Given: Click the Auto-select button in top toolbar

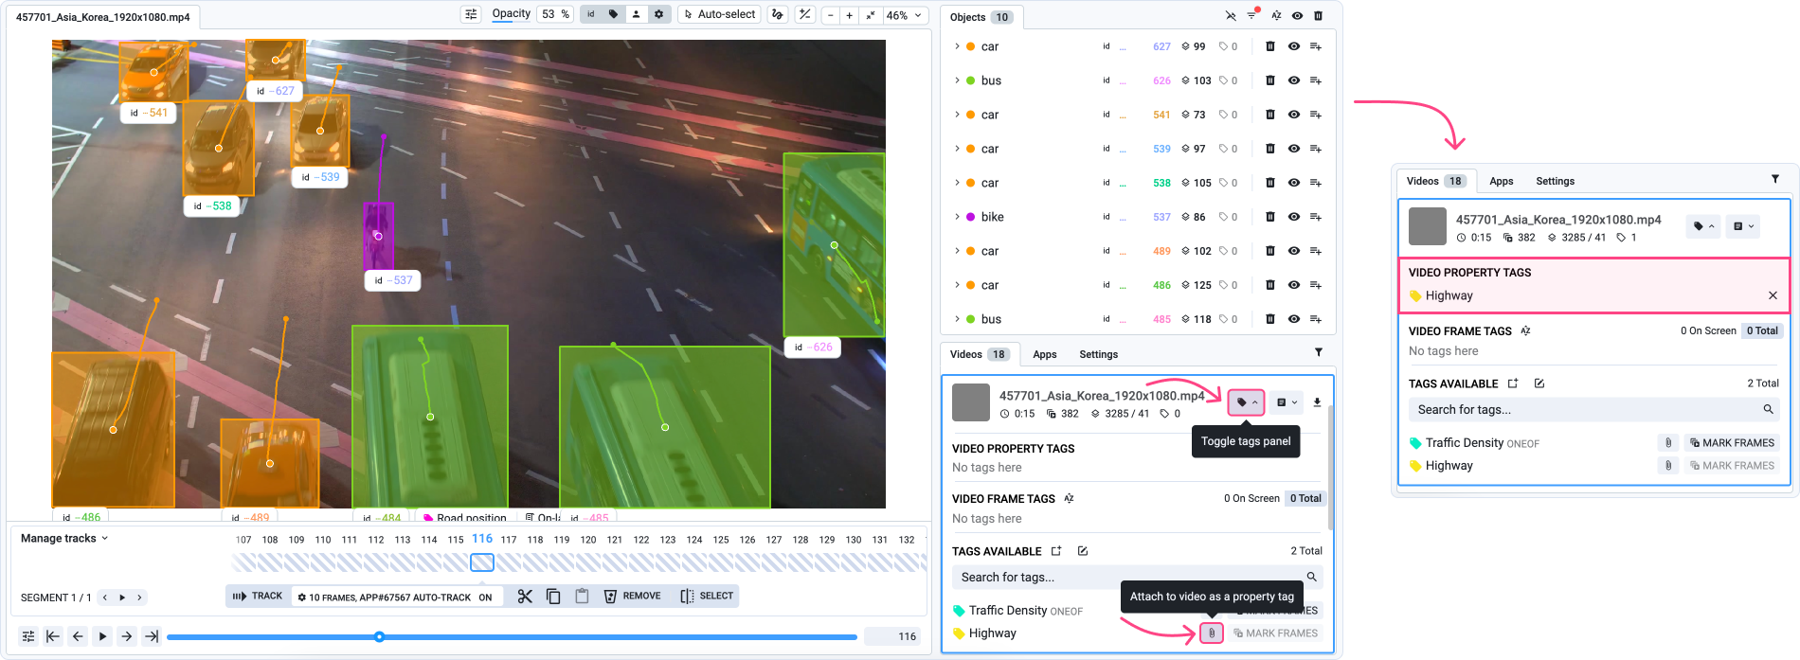Looking at the screenshot, I should (x=719, y=15).
